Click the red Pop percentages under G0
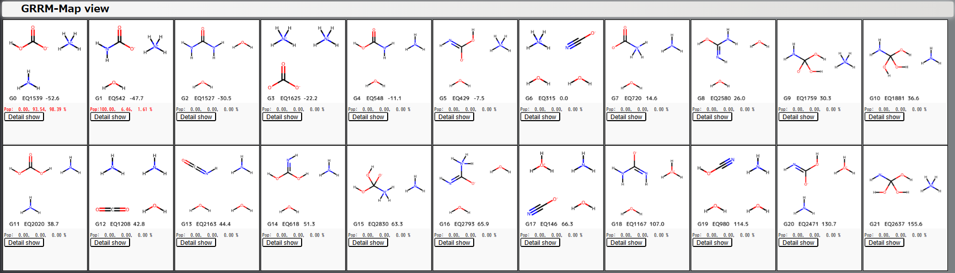This screenshot has height=273, width=955. point(35,109)
